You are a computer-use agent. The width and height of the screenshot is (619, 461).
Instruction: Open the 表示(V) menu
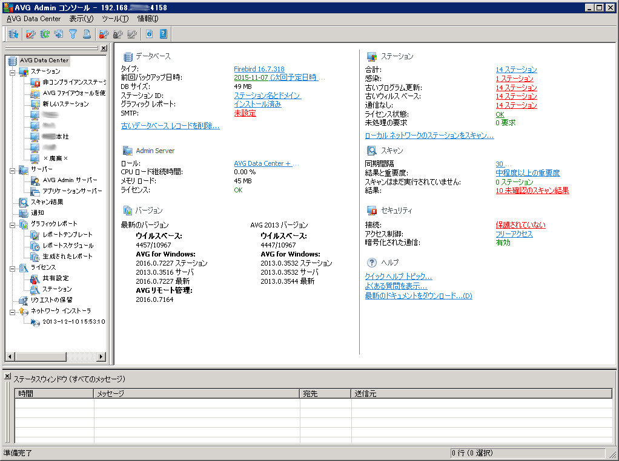[81, 19]
